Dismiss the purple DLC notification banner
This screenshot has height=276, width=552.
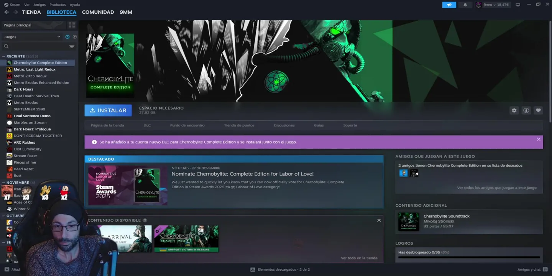(x=539, y=140)
